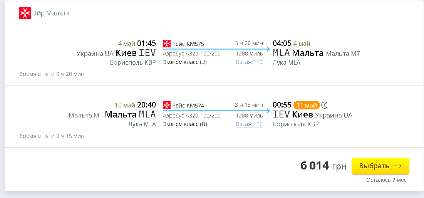Click the blue route arrow for the return flight
Viewport: 424px width, 198px height.
(x=216, y=111)
